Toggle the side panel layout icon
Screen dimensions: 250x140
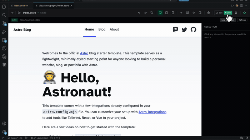point(200,13)
